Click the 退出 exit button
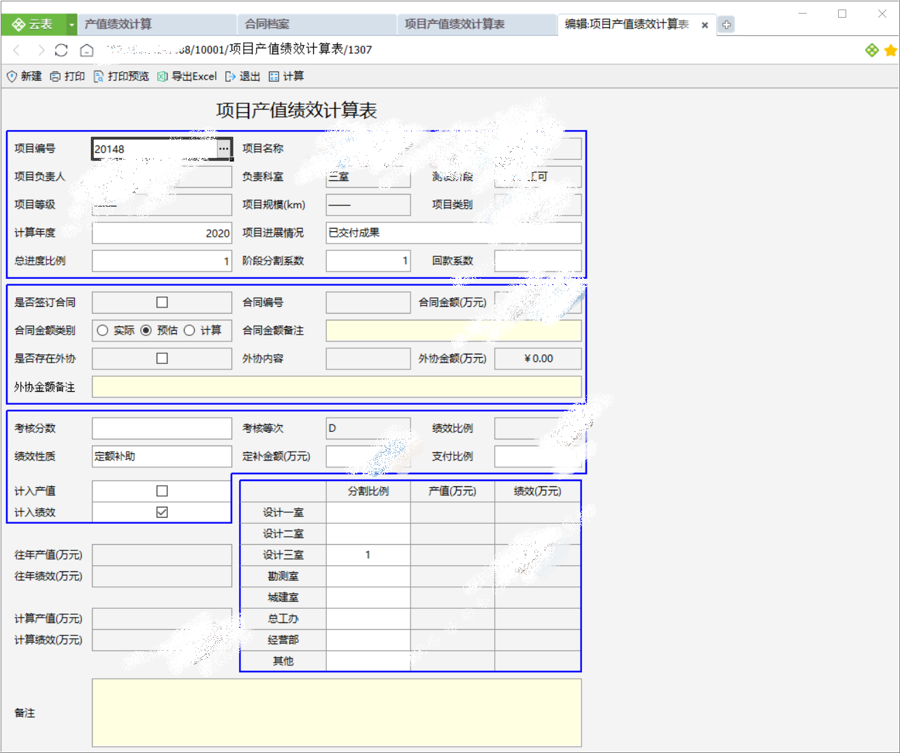The width and height of the screenshot is (900, 753). pos(243,76)
